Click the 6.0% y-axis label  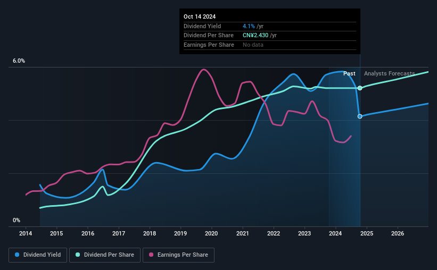(19, 61)
